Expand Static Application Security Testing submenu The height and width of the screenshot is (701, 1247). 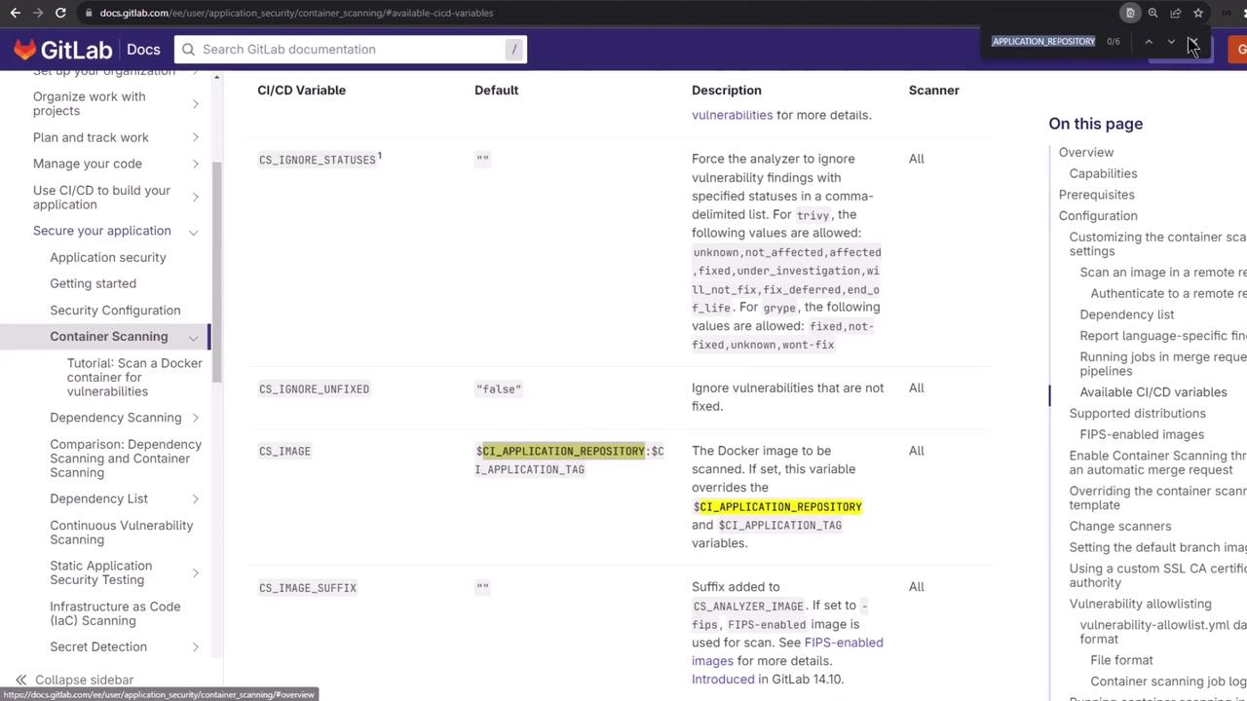(x=196, y=572)
